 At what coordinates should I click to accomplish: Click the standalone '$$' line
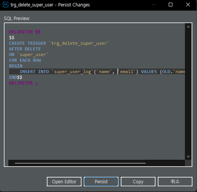(x=12, y=37)
